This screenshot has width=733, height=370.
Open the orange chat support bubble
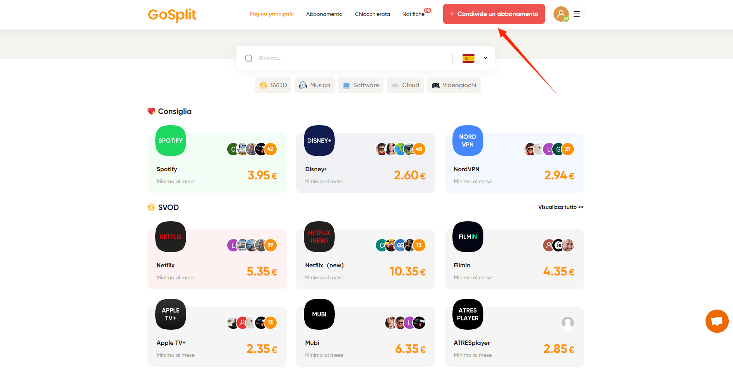tap(717, 321)
